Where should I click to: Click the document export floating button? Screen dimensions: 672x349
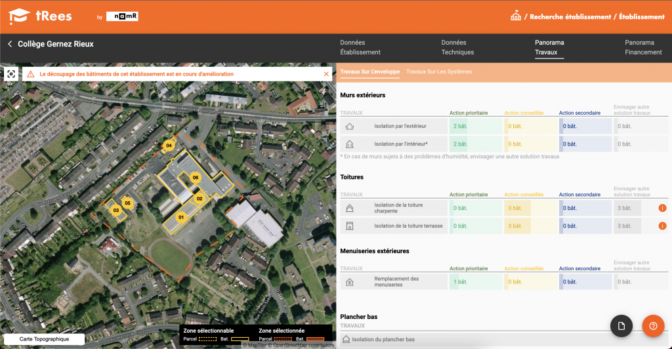point(621,326)
